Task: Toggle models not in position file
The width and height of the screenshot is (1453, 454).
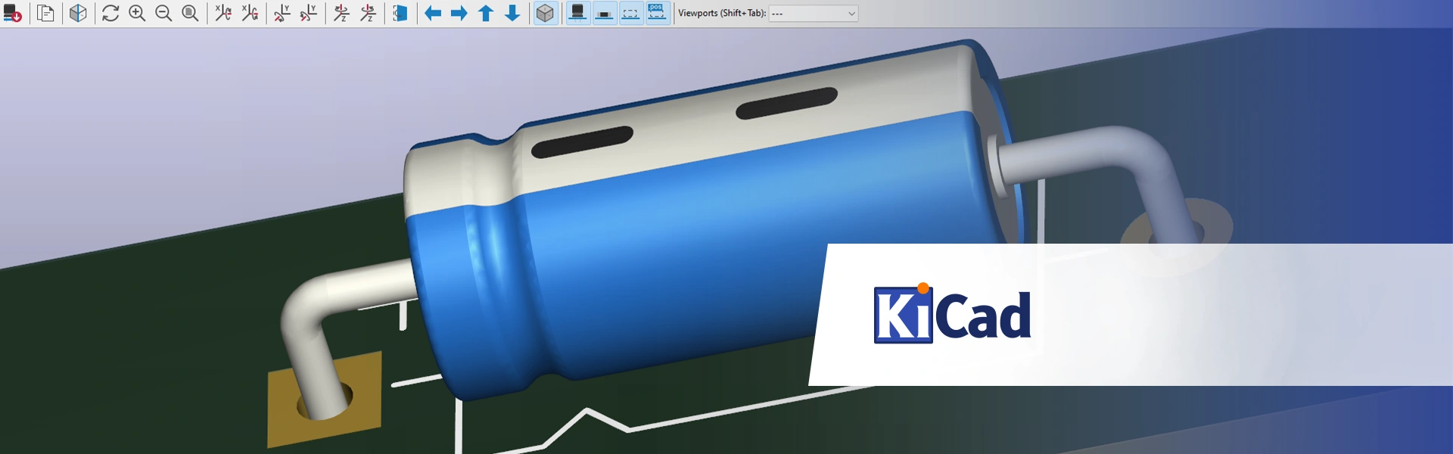Action: pyautogui.click(x=658, y=14)
